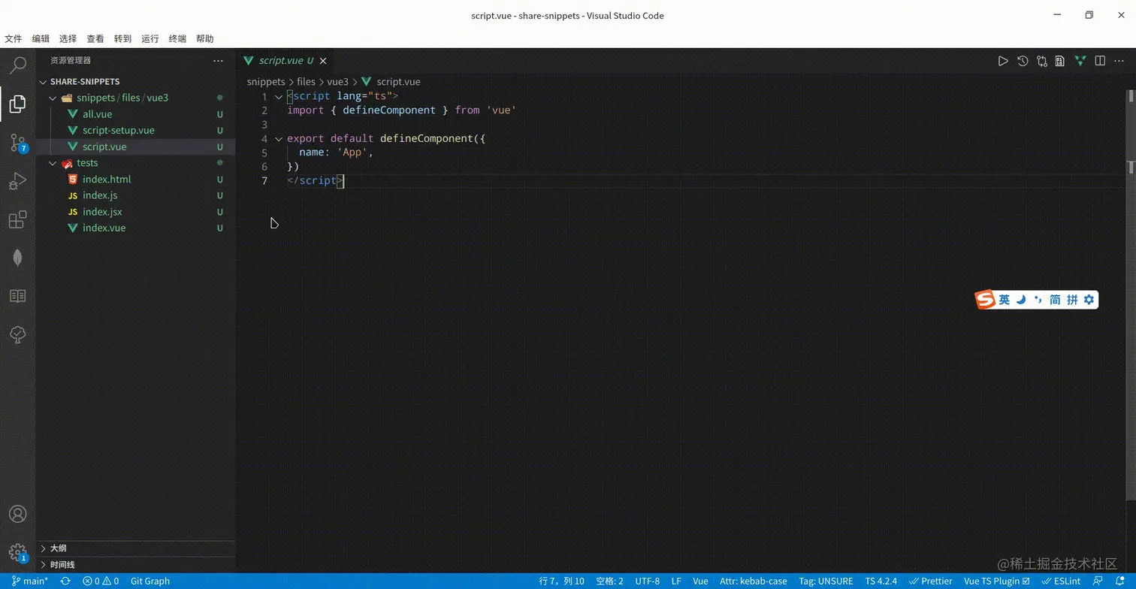
Task: Open the tree icon view in activity bar
Action: click(18, 334)
